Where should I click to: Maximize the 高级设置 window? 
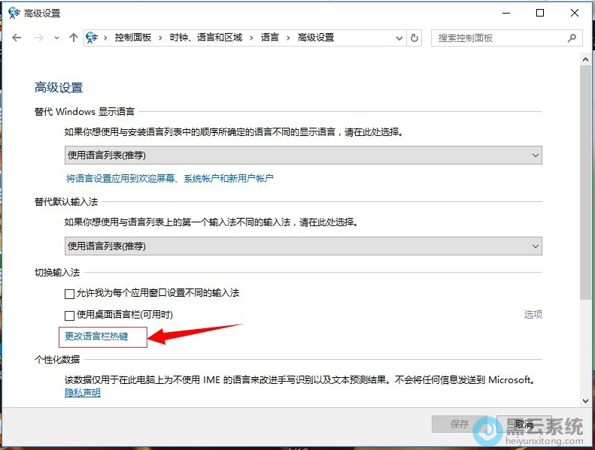coord(540,13)
